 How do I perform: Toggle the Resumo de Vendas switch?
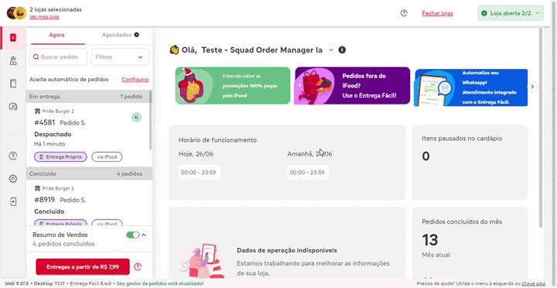(x=133, y=235)
